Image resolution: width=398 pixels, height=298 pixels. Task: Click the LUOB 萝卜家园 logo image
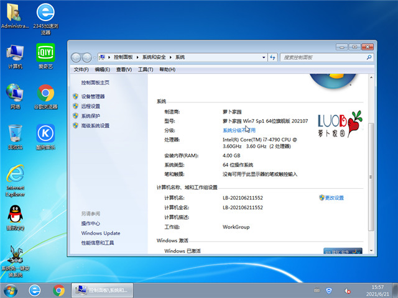point(340,124)
